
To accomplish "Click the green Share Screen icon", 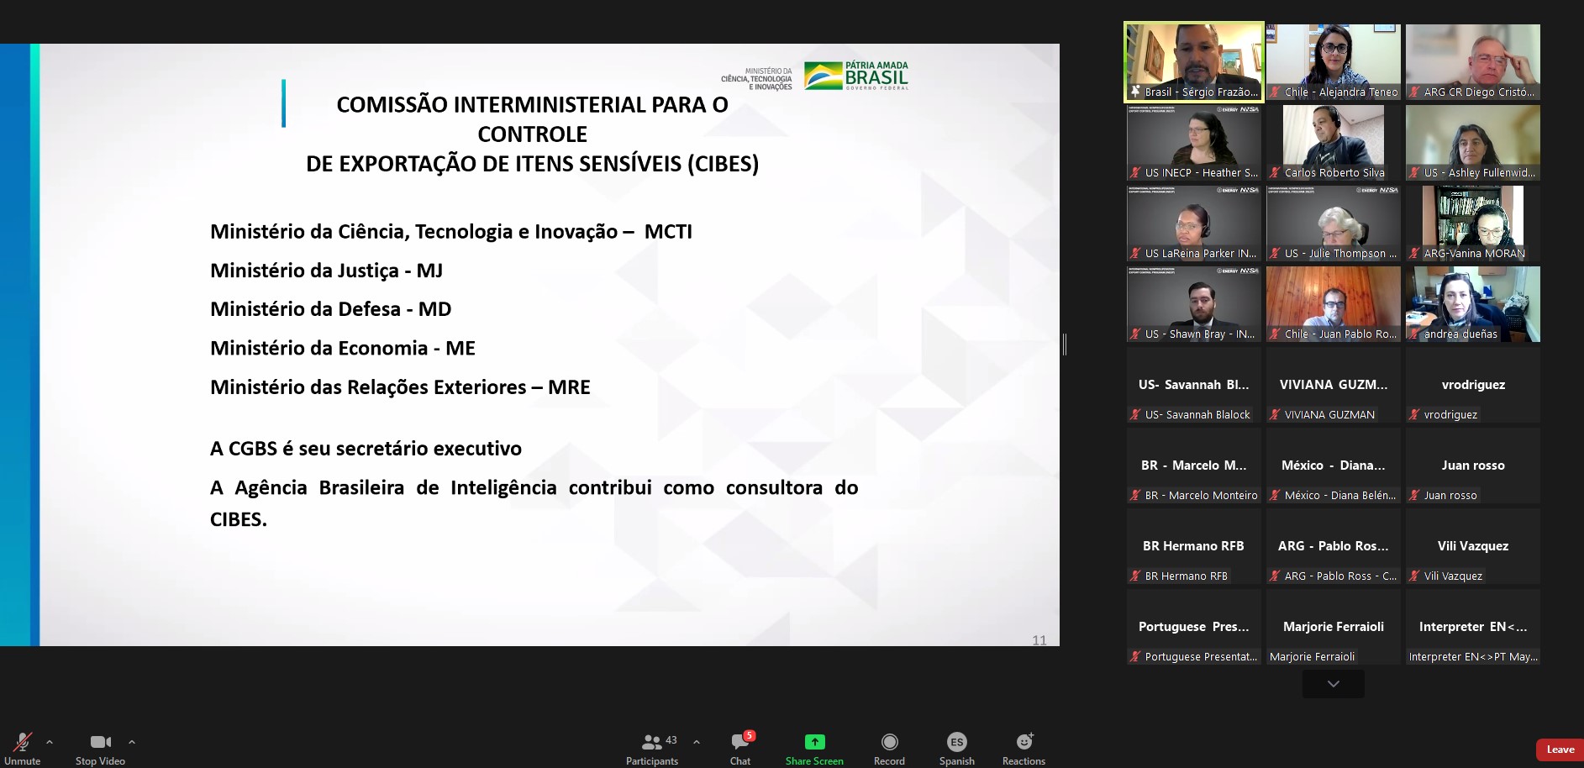I will [x=814, y=742].
